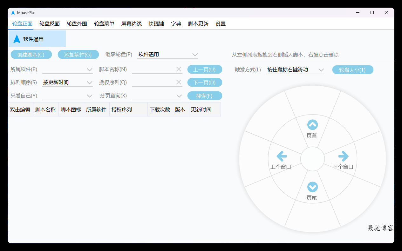Minimize the MousePlus window
Screen dimensions: 402x251
coord(358,12)
